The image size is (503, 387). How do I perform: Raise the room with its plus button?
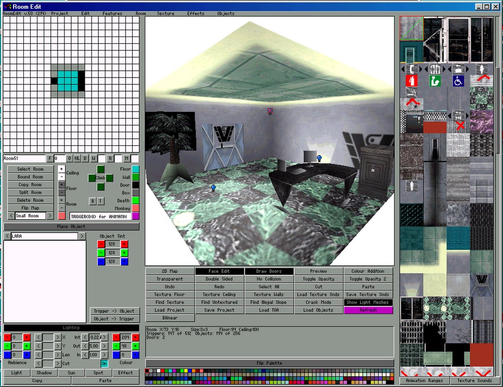(61, 200)
